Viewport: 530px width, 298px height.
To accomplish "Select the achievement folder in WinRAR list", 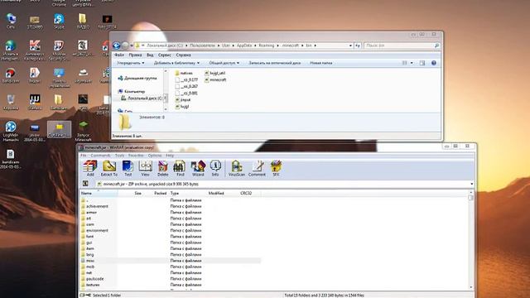I will click(98, 206).
